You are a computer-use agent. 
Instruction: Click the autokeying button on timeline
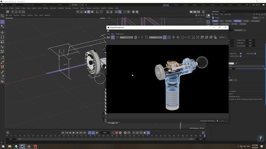120,133
